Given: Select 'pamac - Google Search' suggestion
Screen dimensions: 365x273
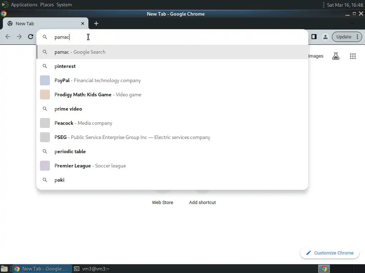Looking at the screenshot, I should [173, 52].
